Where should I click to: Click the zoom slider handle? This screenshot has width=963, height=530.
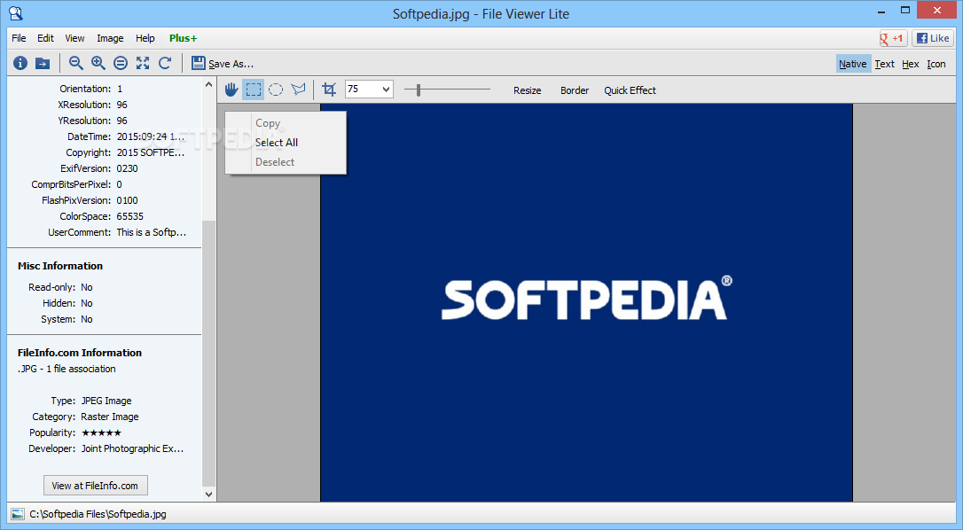[x=419, y=90]
